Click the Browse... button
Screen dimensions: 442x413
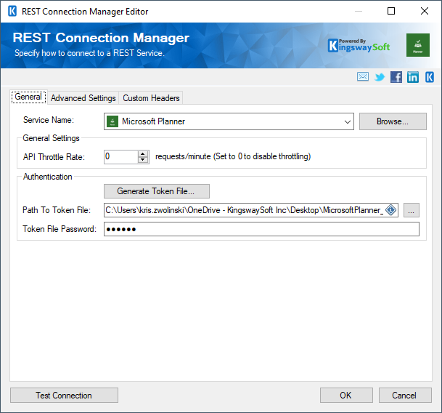pyautogui.click(x=393, y=121)
